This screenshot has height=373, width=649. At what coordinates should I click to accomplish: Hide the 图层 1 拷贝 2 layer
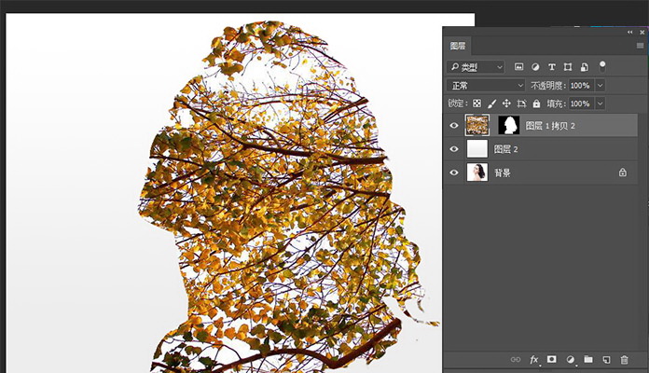tap(454, 126)
